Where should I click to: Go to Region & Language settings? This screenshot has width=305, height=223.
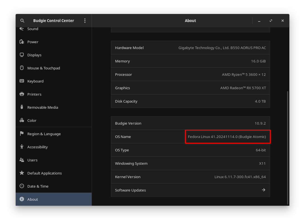tap(54, 134)
